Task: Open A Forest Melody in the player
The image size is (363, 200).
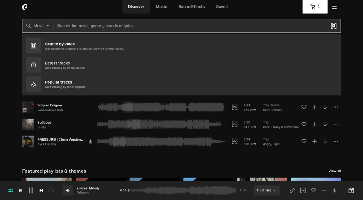Action: point(88,188)
